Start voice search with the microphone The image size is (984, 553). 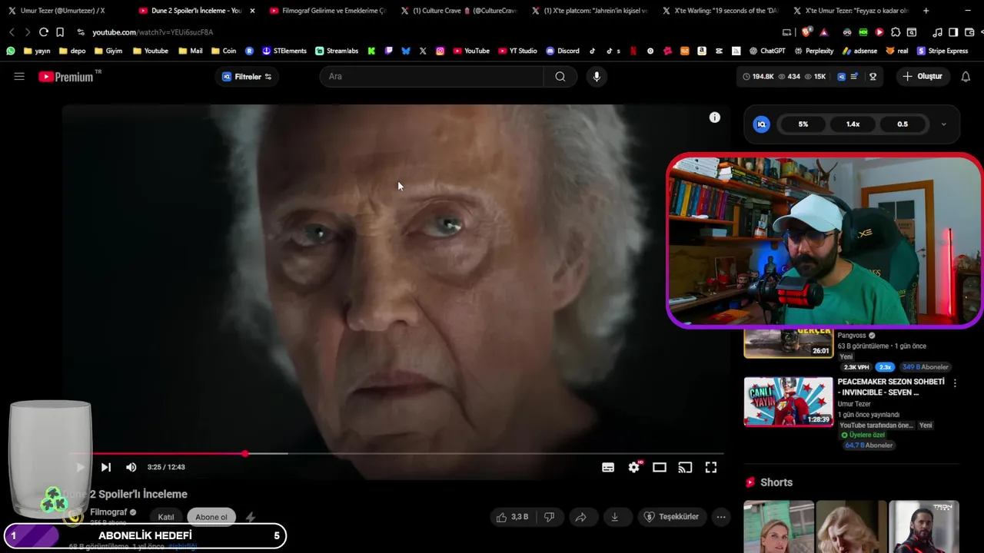click(597, 76)
